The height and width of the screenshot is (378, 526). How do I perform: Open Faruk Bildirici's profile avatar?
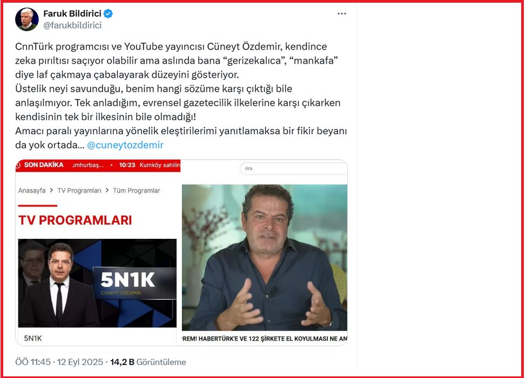[x=27, y=19]
